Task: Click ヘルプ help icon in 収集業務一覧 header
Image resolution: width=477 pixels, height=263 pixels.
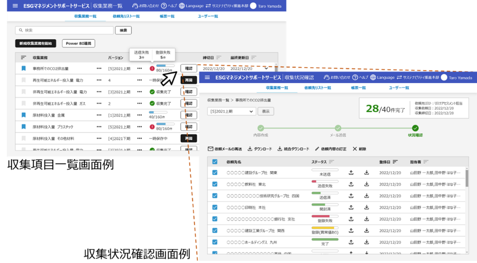Action: pos(164,6)
